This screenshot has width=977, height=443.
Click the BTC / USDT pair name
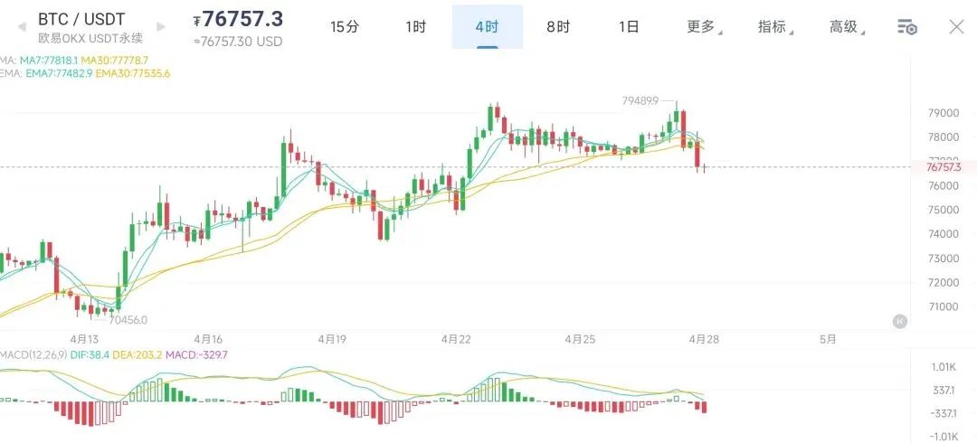click(x=81, y=19)
